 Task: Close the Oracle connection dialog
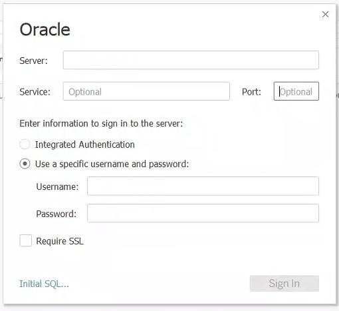[x=325, y=14]
